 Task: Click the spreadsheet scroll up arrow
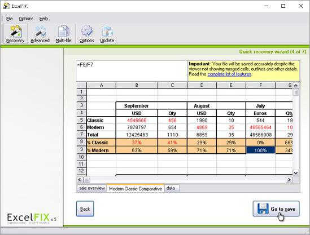click(295, 86)
